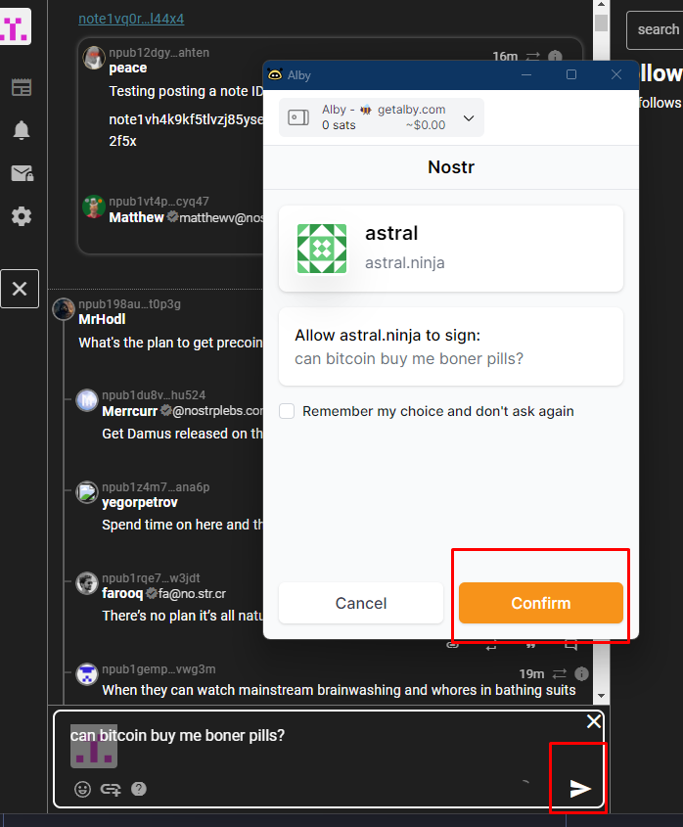Click peace's avatar
683x827 pixels.
pyautogui.click(x=94, y=58)
